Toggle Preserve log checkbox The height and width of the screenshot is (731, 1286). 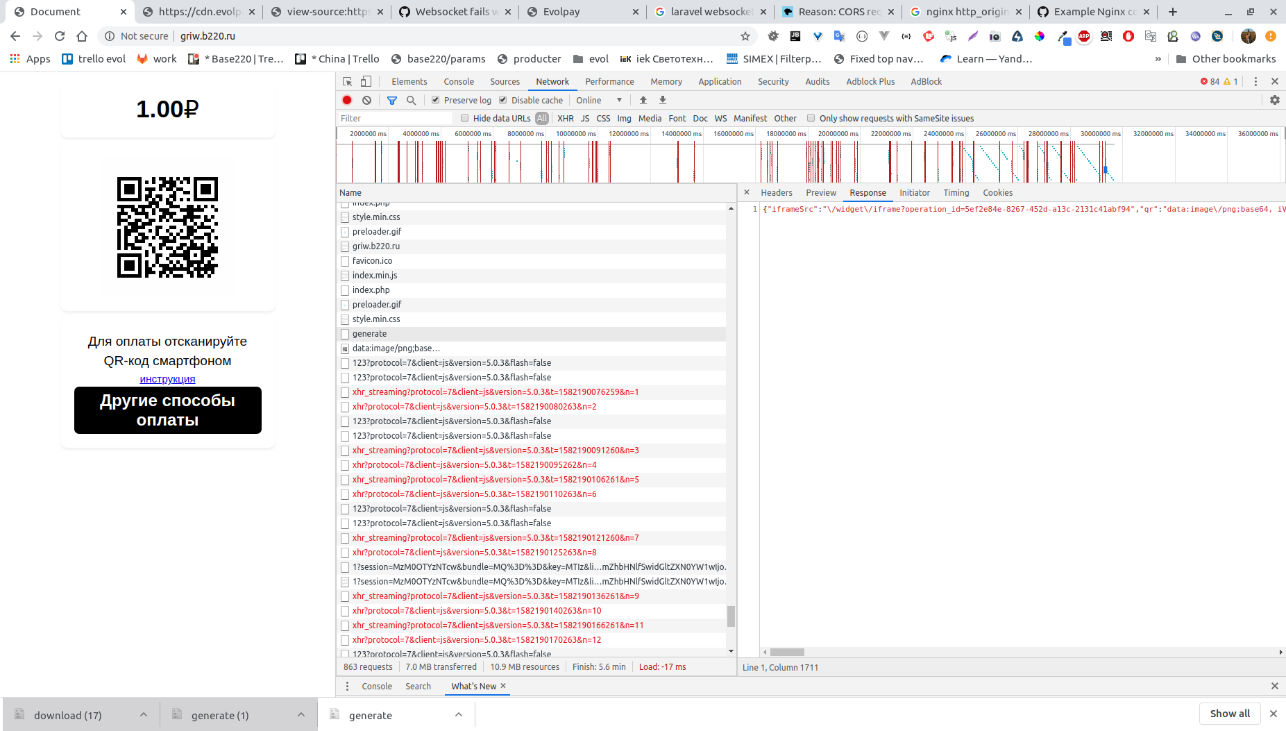(x=436, y=100)
